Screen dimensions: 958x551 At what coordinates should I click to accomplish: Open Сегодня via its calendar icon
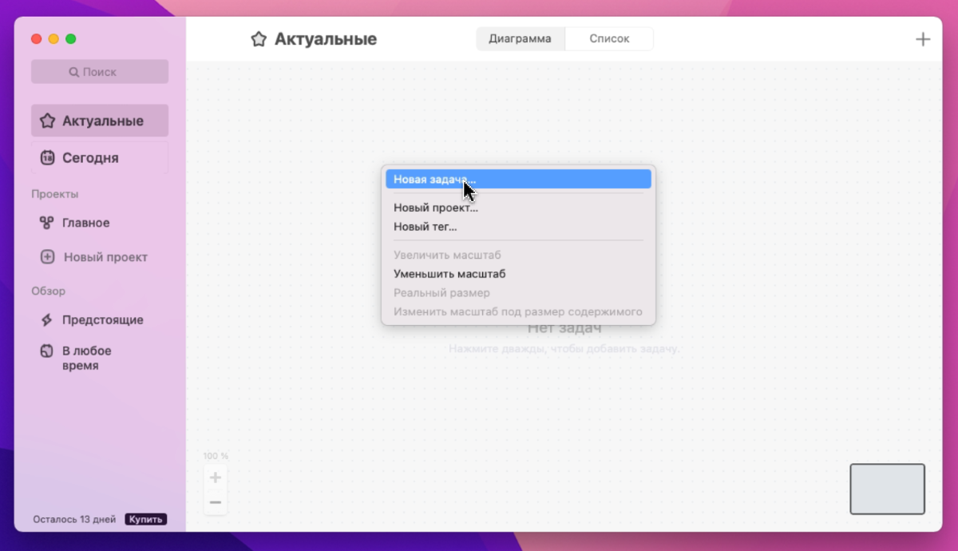tap(47, 157)
